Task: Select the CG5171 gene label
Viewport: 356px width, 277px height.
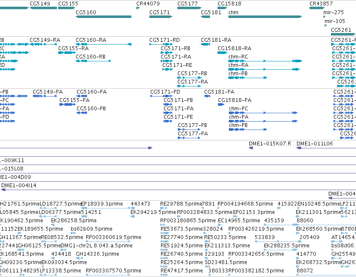Action: 159,12
